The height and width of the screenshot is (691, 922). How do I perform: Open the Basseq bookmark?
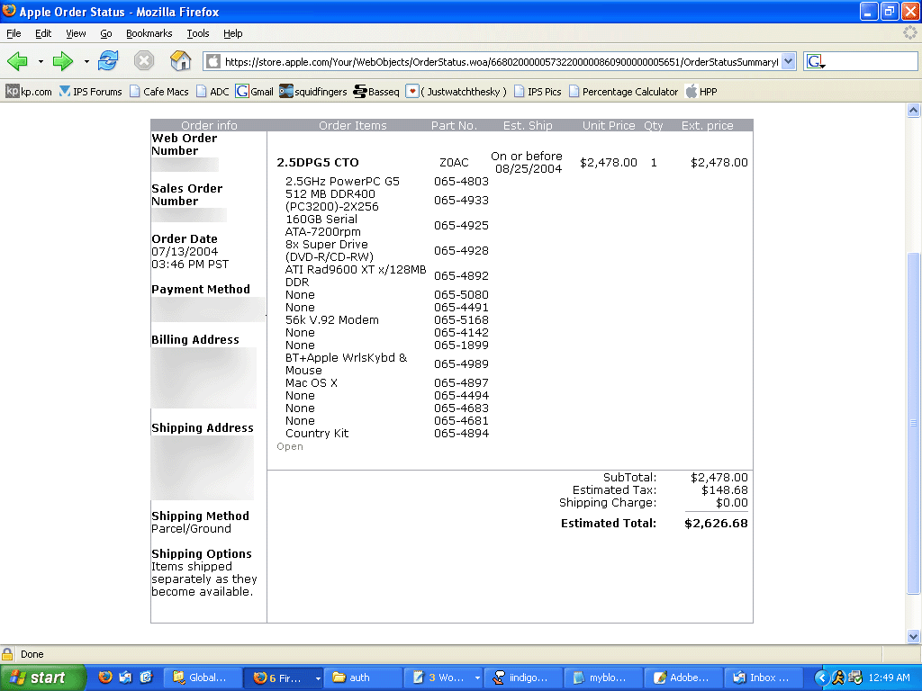(376, 92)
